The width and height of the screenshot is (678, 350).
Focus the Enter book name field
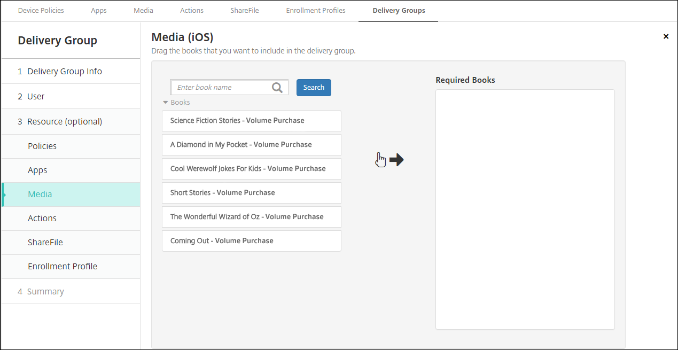click(x=222, y=88)
